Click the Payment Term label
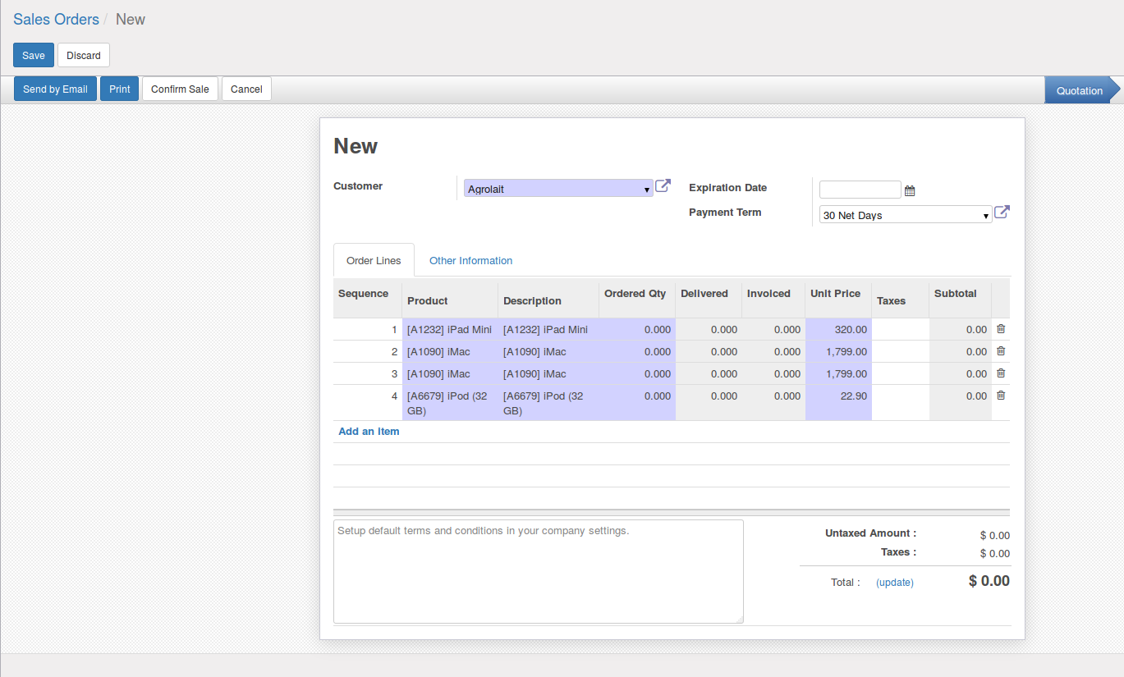Image resolution: width=1124 pixels, height=677 pixels. tap(725, 213)
